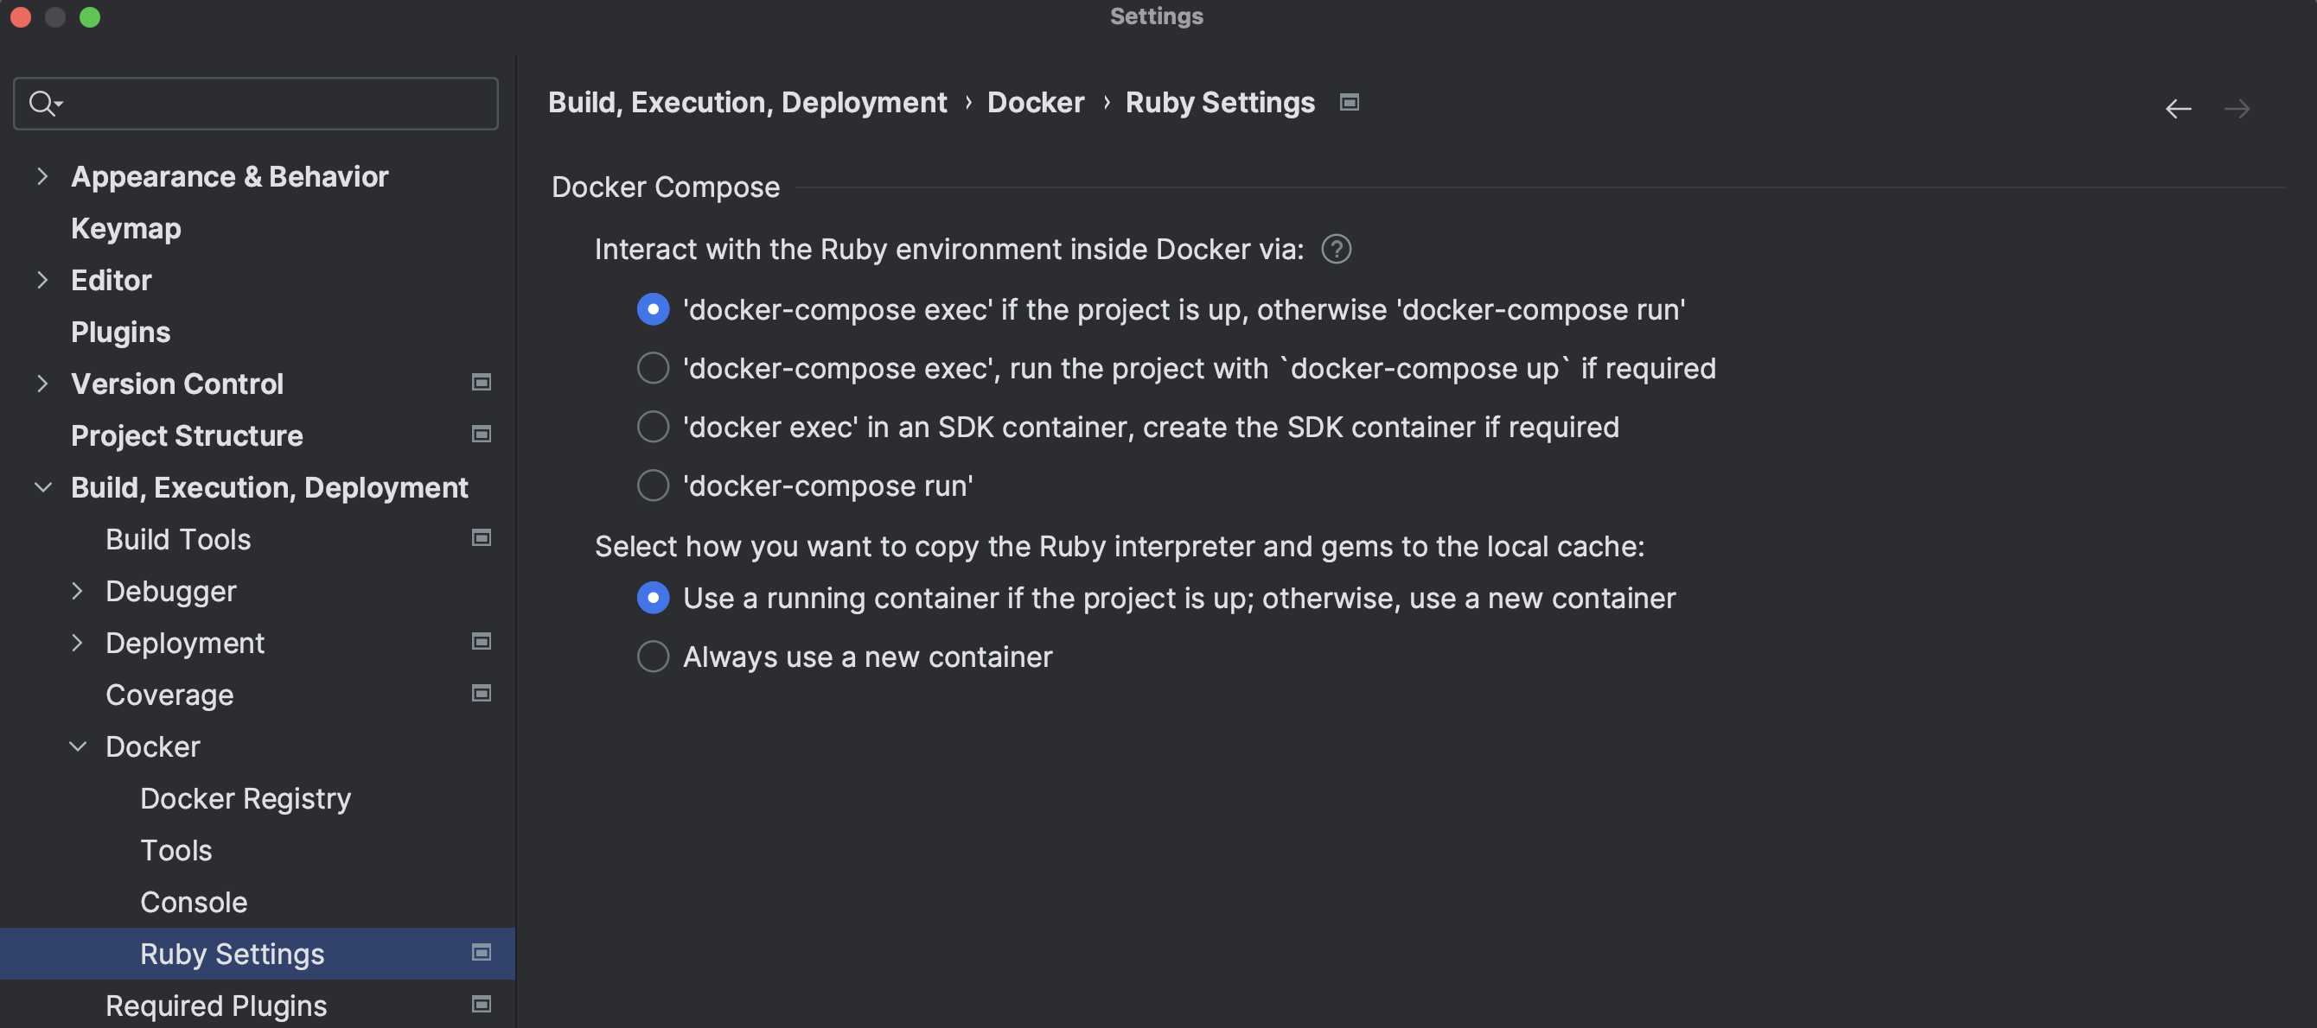The height and width of the screenshot is (1028, 2317).
Task: Expand Appearance & Behavior section
Action: [x=42, y=176]
